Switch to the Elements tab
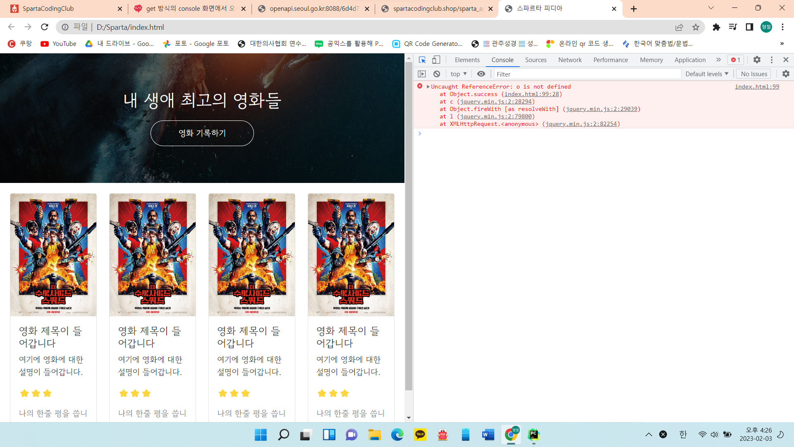The image size is (794, 447). click(467, 60)
